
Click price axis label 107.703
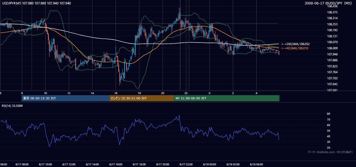coord(332,78)
